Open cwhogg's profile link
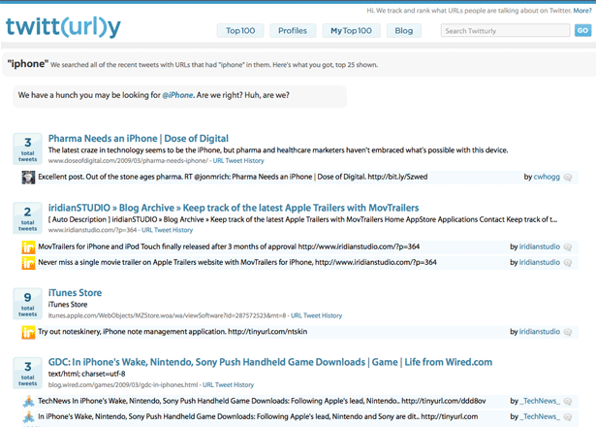596x427 pixels. click(x=547, y=177)
